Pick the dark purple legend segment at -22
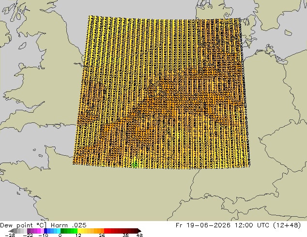The width and height of the screenshot is (307, 237). [29, 231]
